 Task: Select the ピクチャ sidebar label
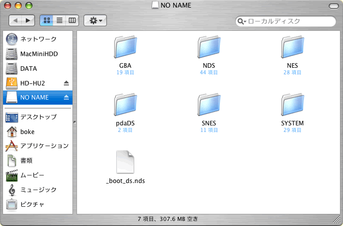(x=32, y=205)
